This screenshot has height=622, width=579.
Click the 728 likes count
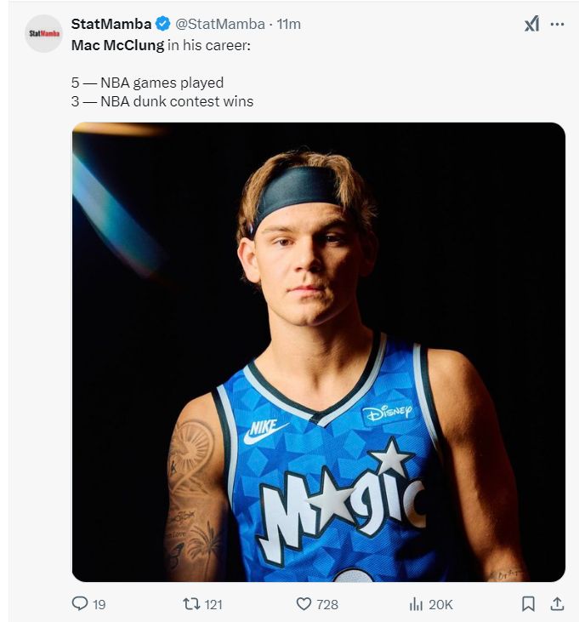click(327, 604)
